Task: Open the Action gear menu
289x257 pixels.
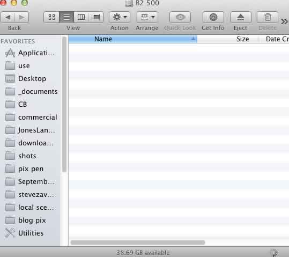Action: coord(120,17)
